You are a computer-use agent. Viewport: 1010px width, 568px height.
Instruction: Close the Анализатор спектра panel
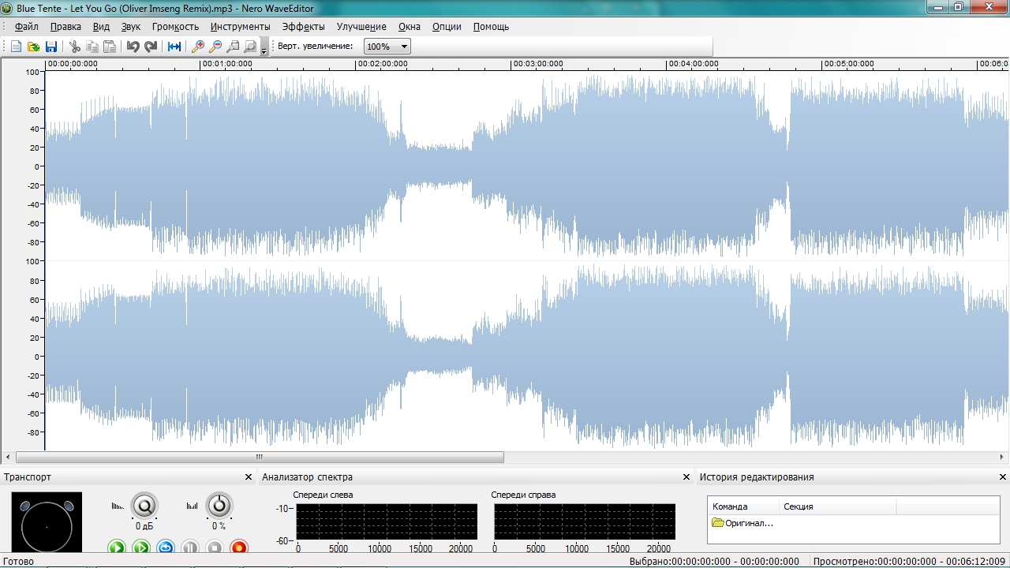686,477
